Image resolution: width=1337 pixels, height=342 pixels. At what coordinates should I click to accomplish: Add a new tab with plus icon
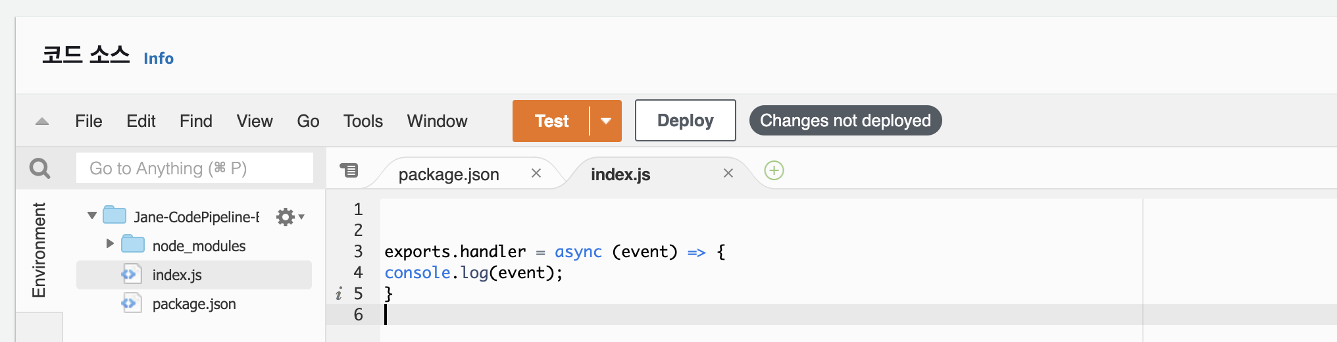coord(774,171)
